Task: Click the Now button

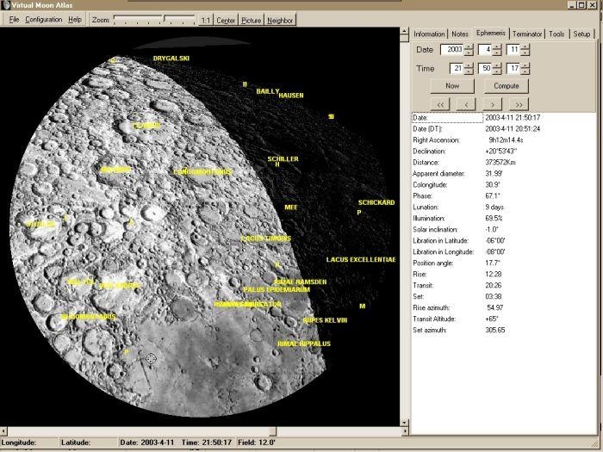Action: pyautogui.click(x=452, y=86)
